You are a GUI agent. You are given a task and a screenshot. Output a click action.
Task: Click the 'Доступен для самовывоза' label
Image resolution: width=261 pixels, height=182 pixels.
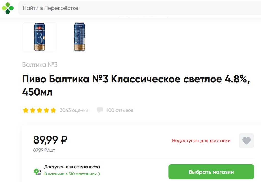coord(72,167)
